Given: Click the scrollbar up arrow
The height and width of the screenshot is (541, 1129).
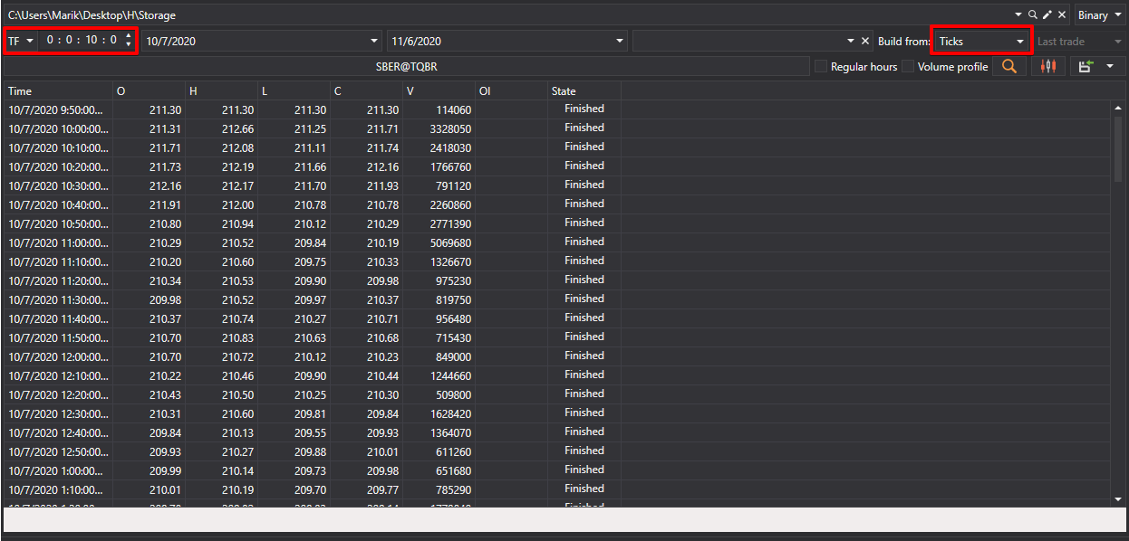Looking at the screenshot, I should coord(1118,109).
